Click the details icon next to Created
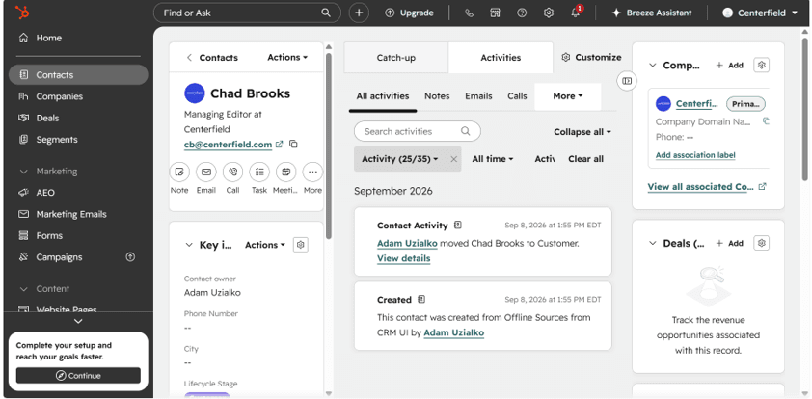Viewport: 812px width, 399px height. (421, 299)
